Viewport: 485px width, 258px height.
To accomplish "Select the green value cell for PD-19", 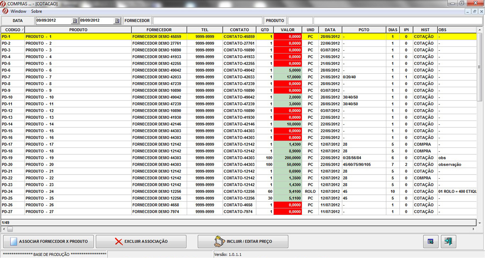I will 287,158.
